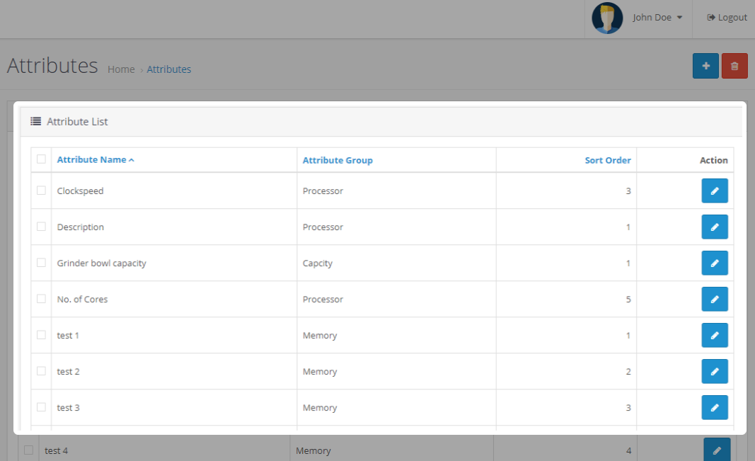This screenshot has width=755, height=461.
Task: Select the test 2 row checkbox
Action: (41, 371)
